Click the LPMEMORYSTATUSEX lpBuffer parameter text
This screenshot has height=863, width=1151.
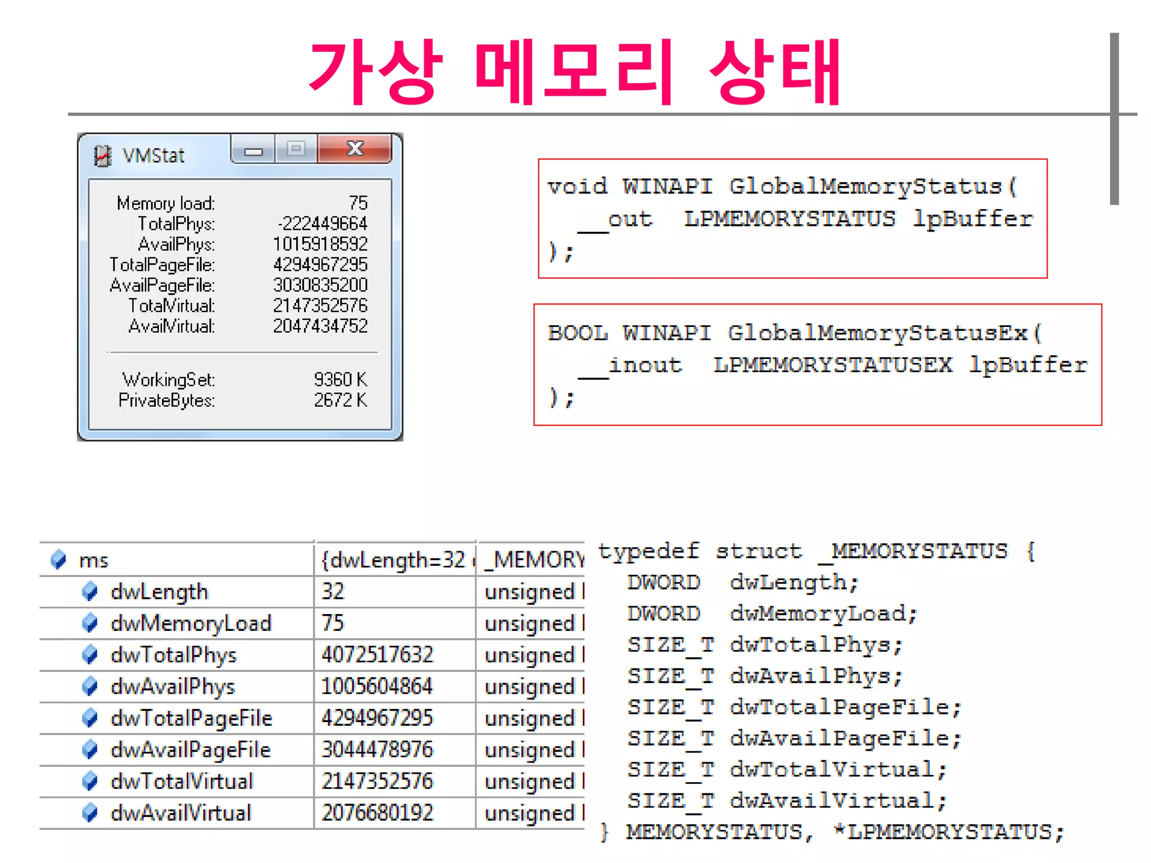pos(901,365)
